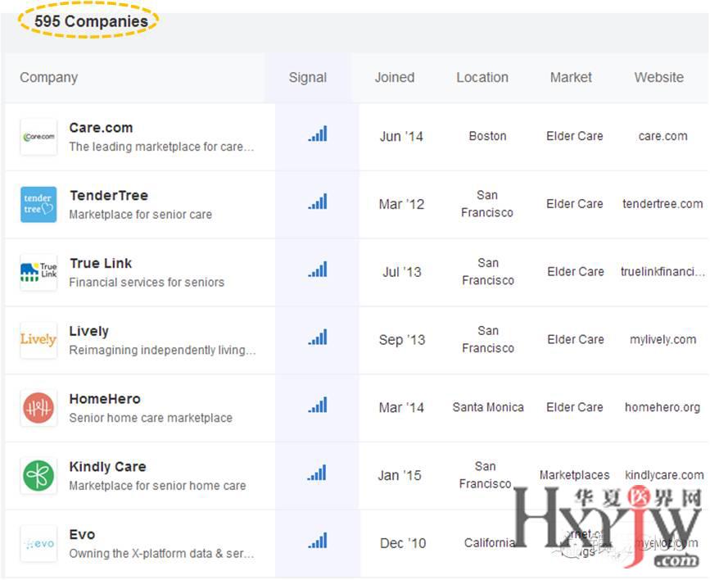Click 'The leading marketplace for care...' description

click(x=161, y=147)
